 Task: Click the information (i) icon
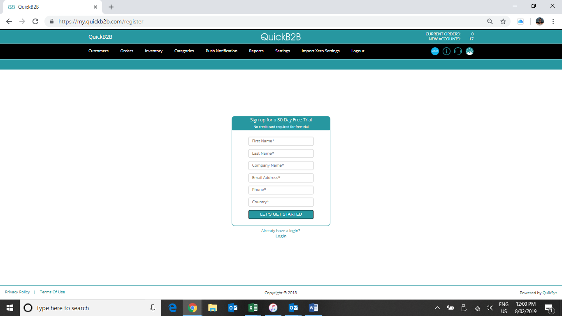point(446,51)
